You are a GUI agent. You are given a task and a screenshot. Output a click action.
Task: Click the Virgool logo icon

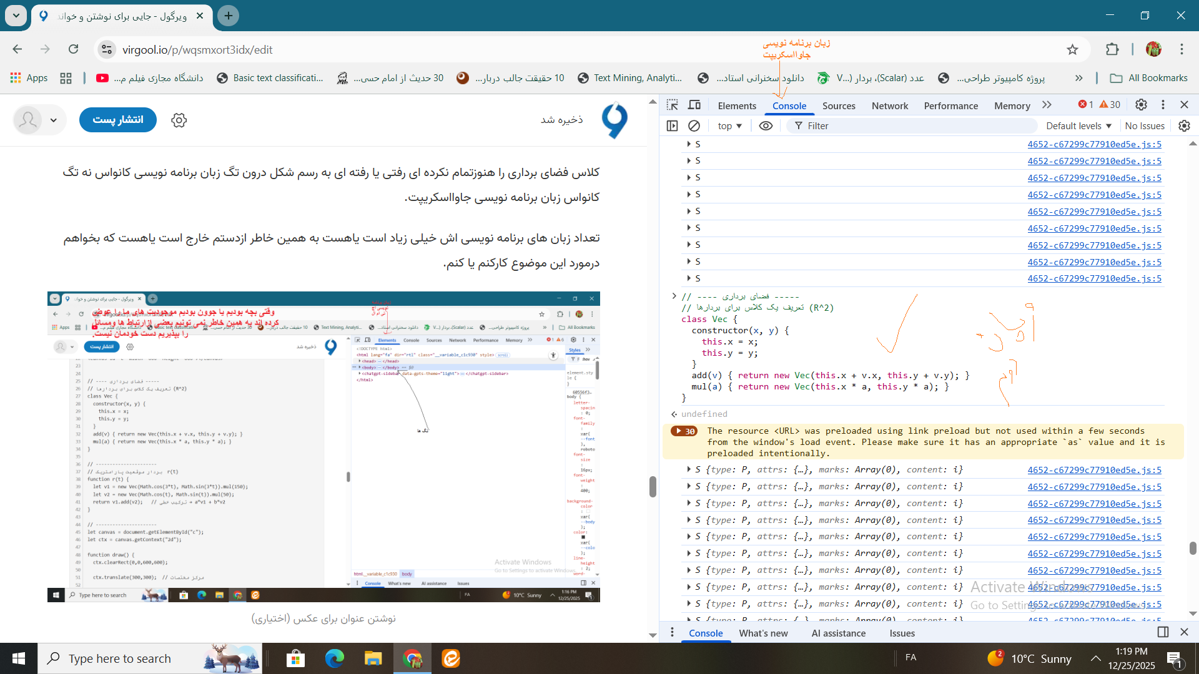point(614,120)
